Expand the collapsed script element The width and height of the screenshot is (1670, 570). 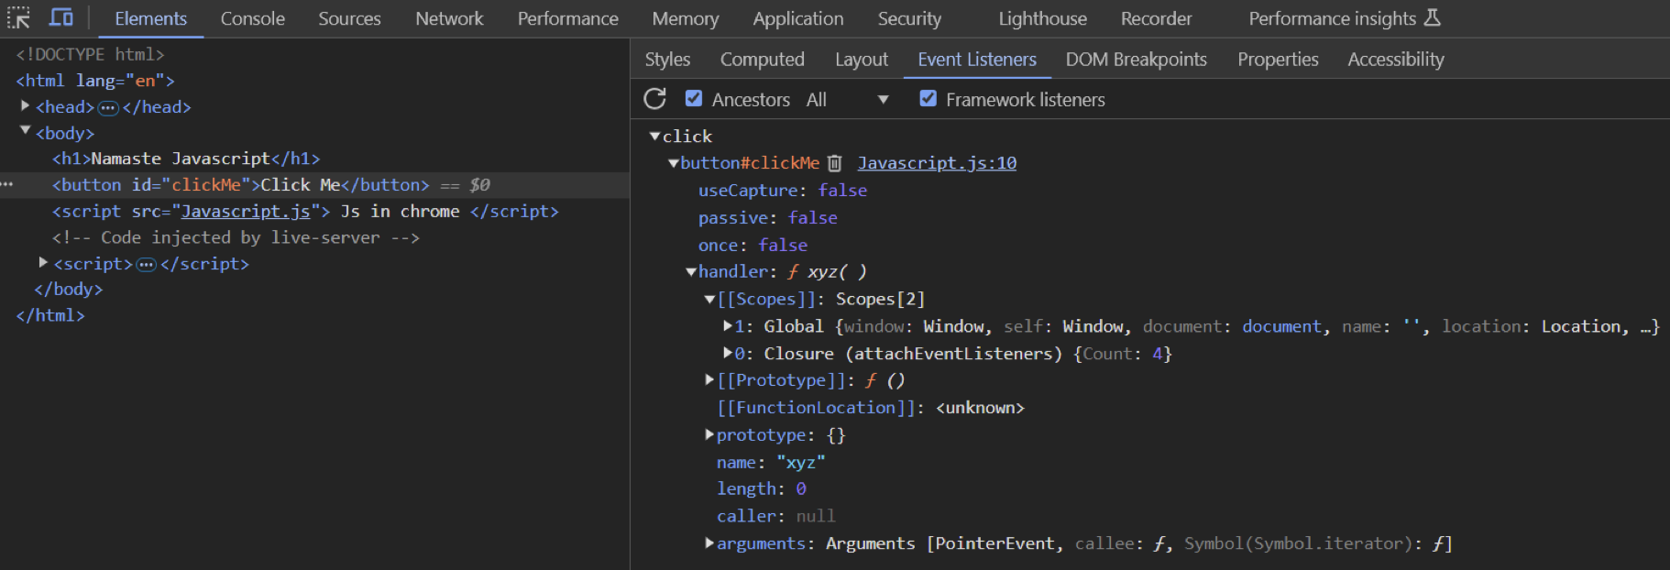pos(43,263)
